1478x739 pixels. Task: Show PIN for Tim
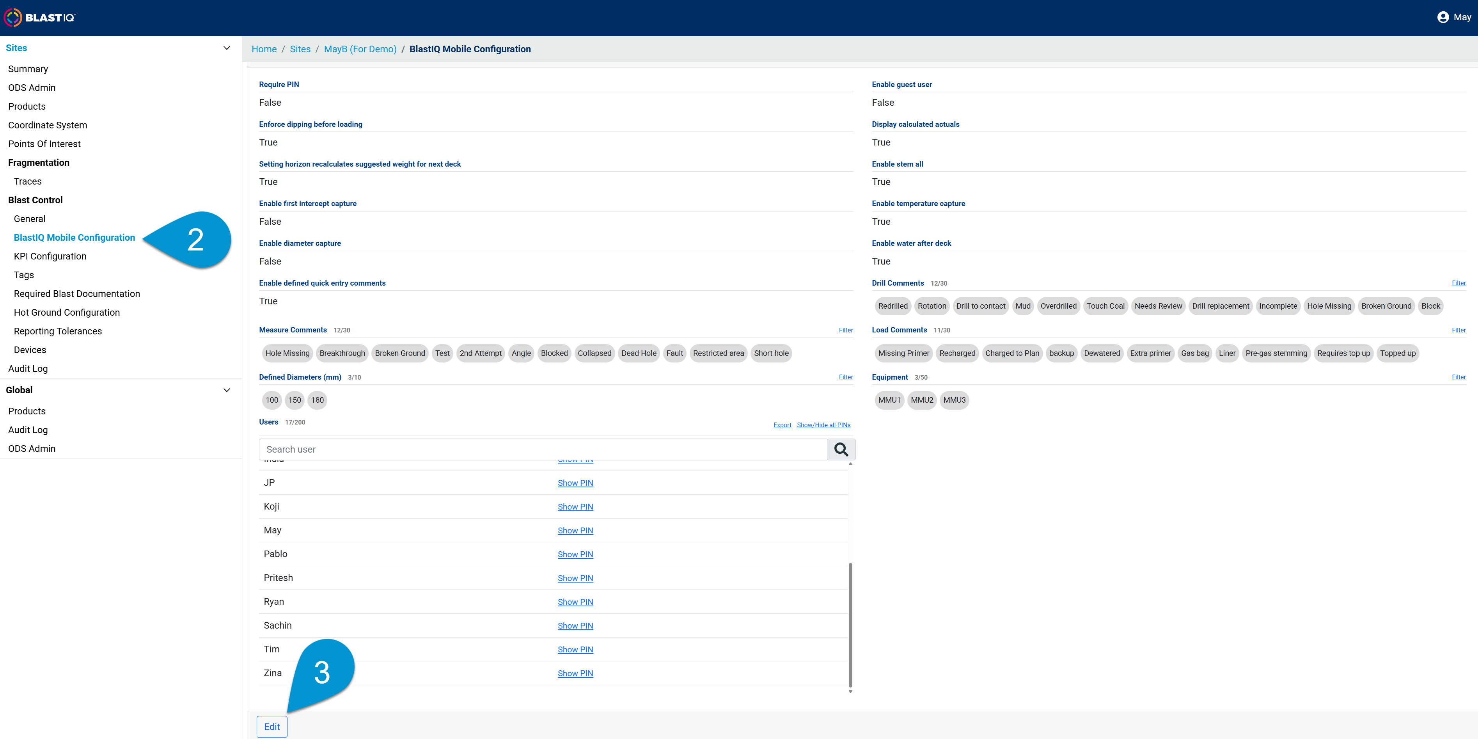pos(575,650)
